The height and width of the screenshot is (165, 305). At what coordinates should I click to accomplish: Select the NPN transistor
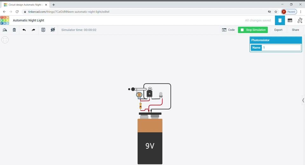(149, 94)
